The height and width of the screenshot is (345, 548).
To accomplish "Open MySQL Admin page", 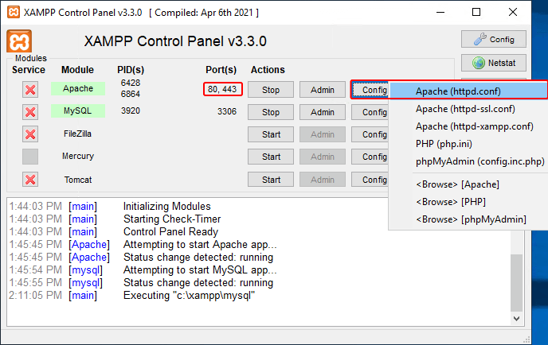I will [x=323, y=112].
